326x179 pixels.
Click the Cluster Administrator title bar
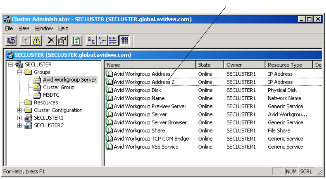coord(163,19)
